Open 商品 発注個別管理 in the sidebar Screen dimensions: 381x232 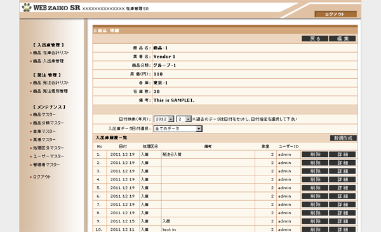[50, 91]
